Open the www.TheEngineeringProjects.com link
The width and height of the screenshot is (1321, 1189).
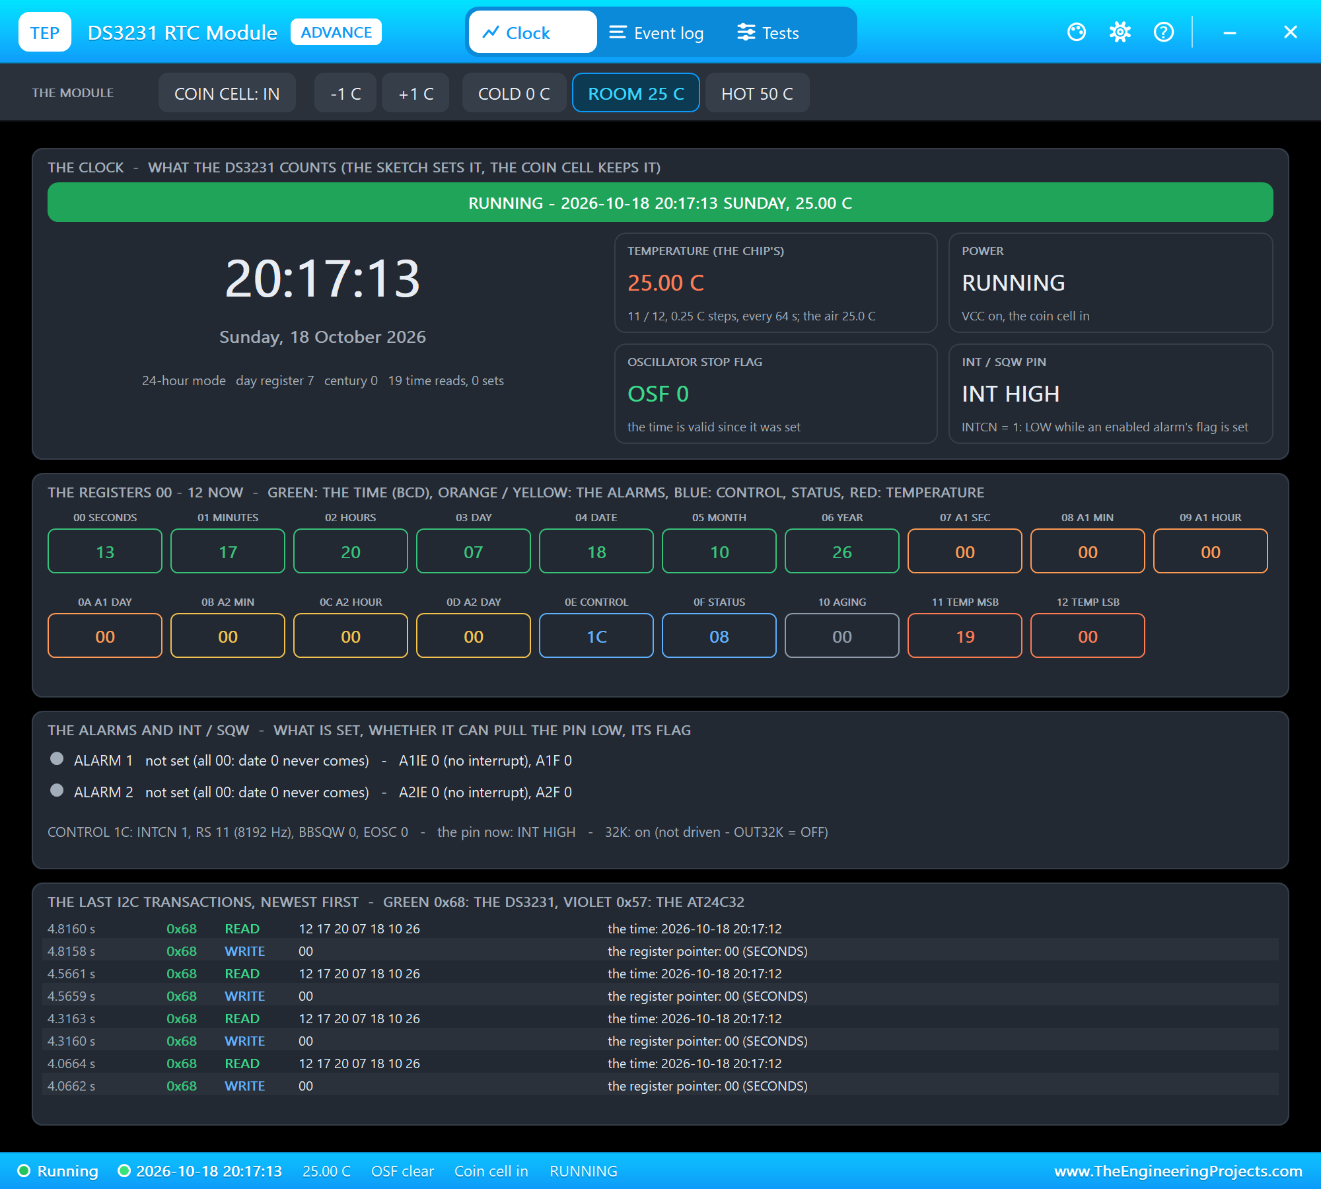tap(1178, 1171)
